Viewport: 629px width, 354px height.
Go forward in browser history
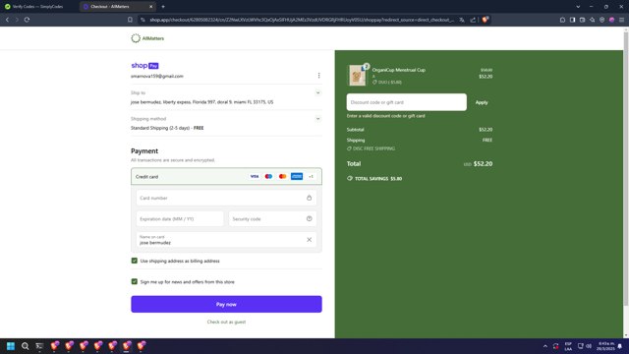[x=17, y=20]
